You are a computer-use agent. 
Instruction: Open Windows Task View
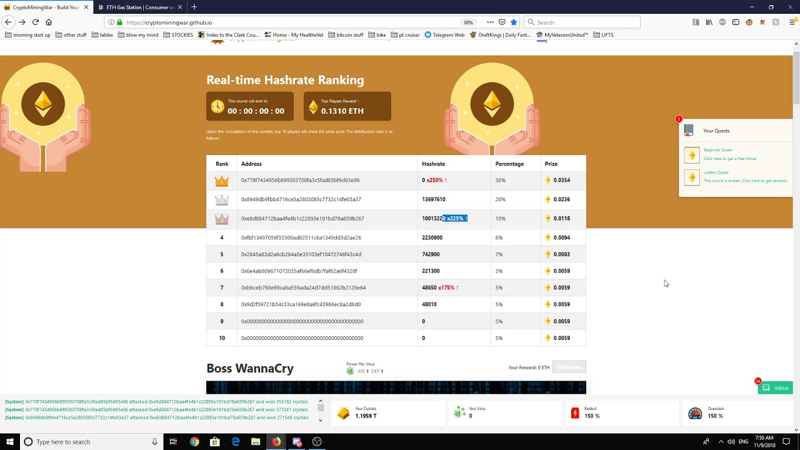173,442
